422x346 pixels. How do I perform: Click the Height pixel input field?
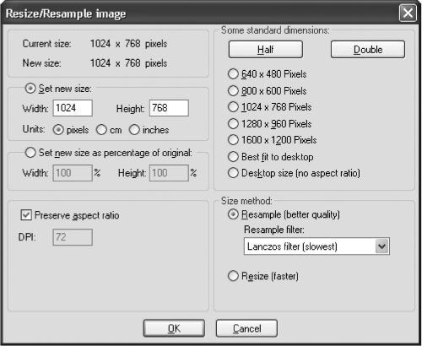169,108
